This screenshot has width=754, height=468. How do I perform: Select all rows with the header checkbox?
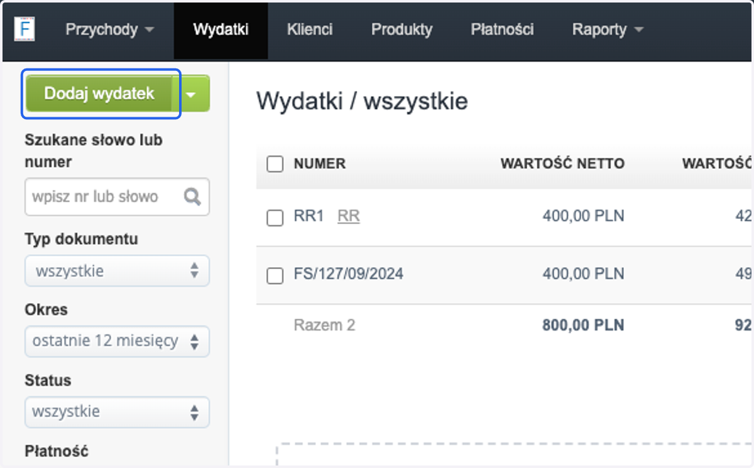[275, 164]
